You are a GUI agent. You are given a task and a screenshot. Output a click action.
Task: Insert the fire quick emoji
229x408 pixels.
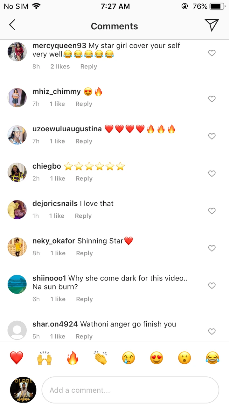[x=73, y=358]
